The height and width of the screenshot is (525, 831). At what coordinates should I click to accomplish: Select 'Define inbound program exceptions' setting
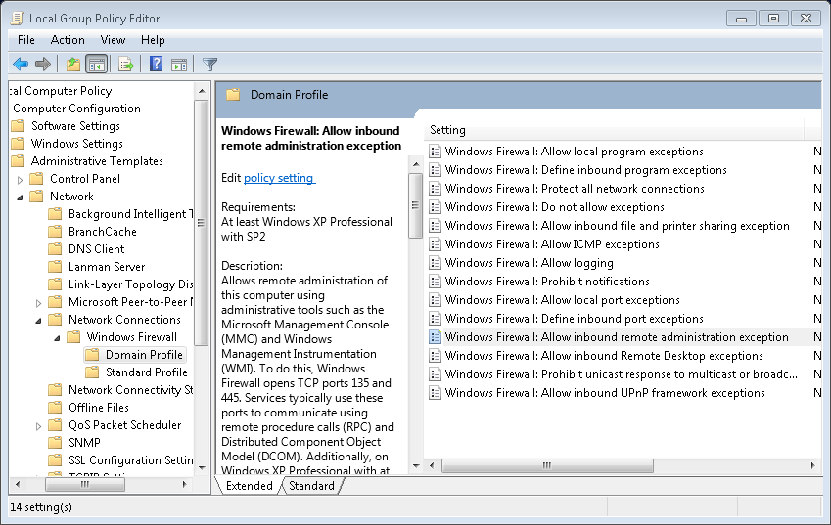(585, 170)
